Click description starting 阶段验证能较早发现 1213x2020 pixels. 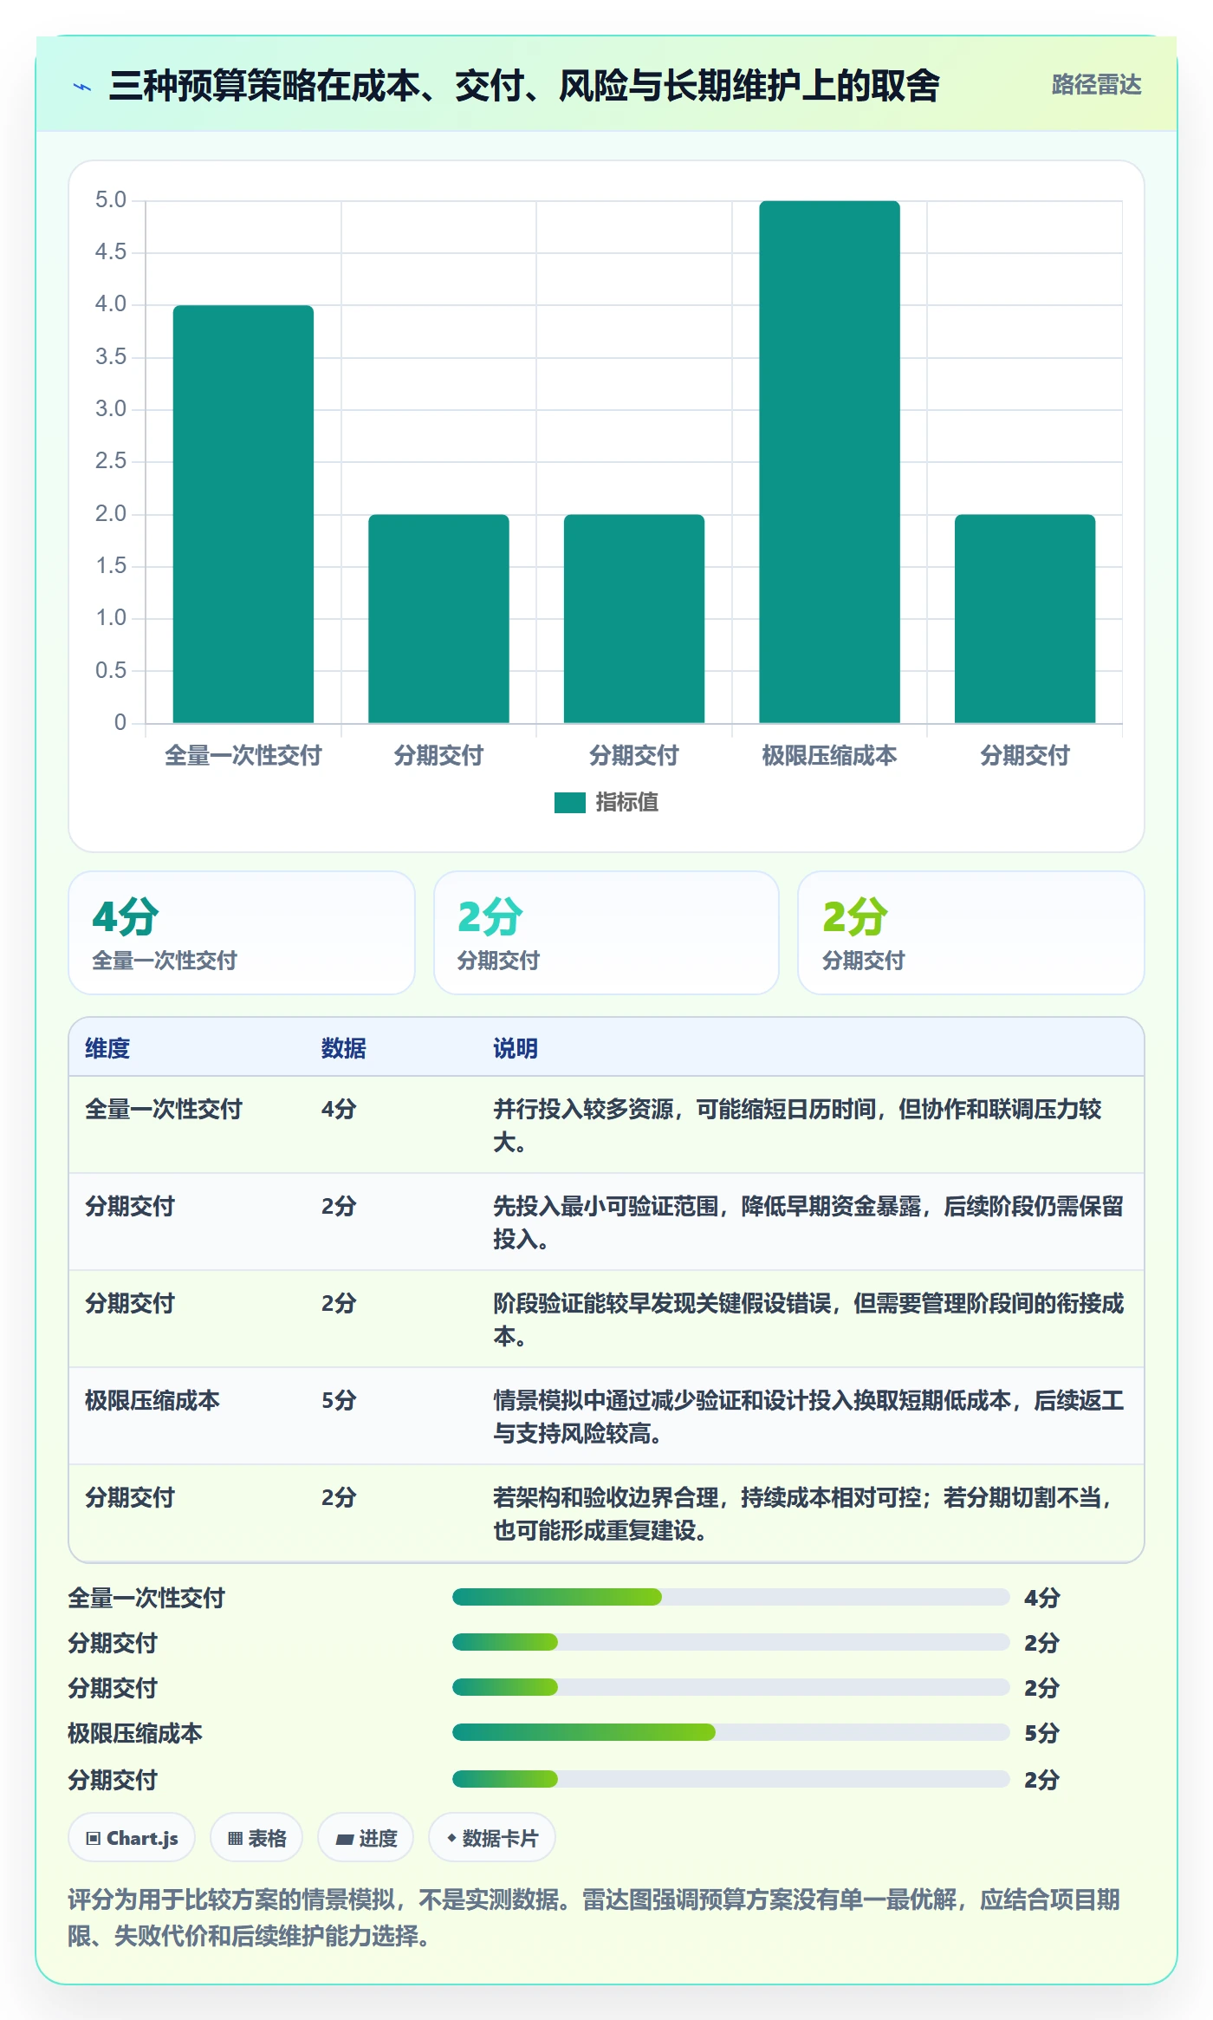(808, 1320)
